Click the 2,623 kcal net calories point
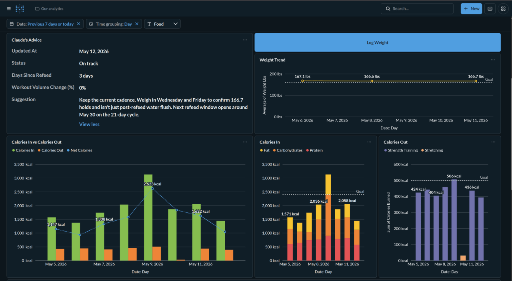 point(152,188)
